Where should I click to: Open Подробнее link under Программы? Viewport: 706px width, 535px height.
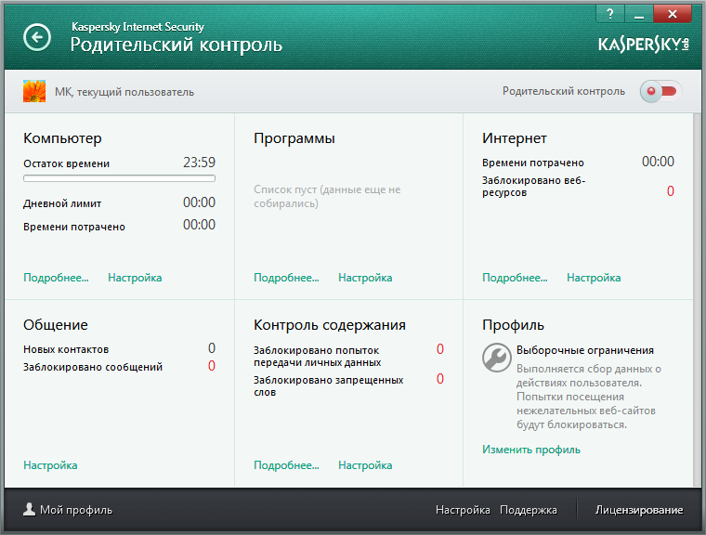tap(286, 278)
